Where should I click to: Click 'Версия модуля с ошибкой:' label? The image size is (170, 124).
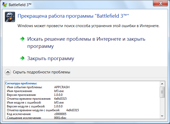point(26,106)
